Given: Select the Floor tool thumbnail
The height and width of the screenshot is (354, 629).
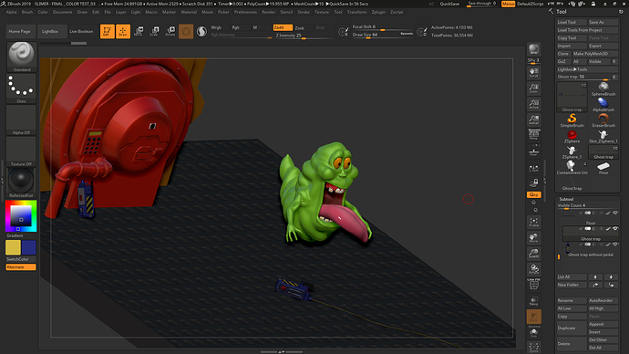Looking at the screenshot, I should point(603,167).
